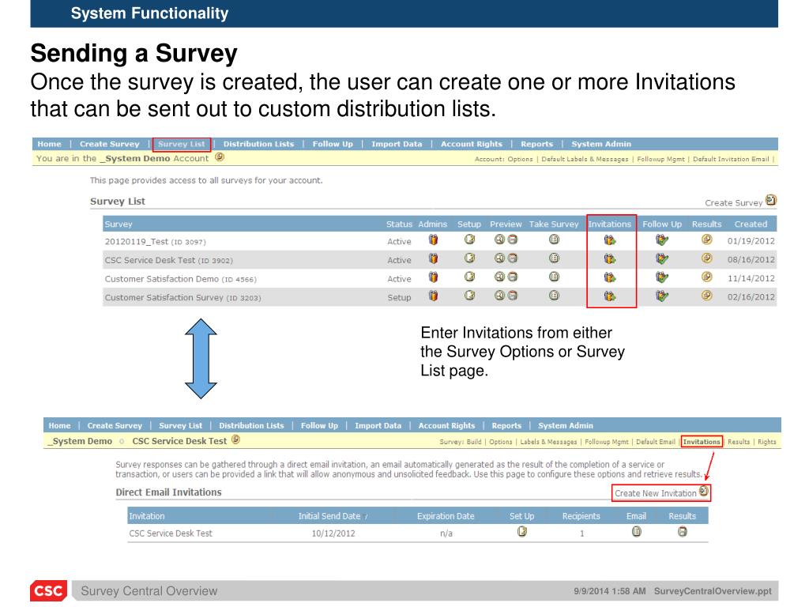Viewport: 809px width, 607px height.
Task: Select Reports in lower navigation bar
Action: (506, 426)
